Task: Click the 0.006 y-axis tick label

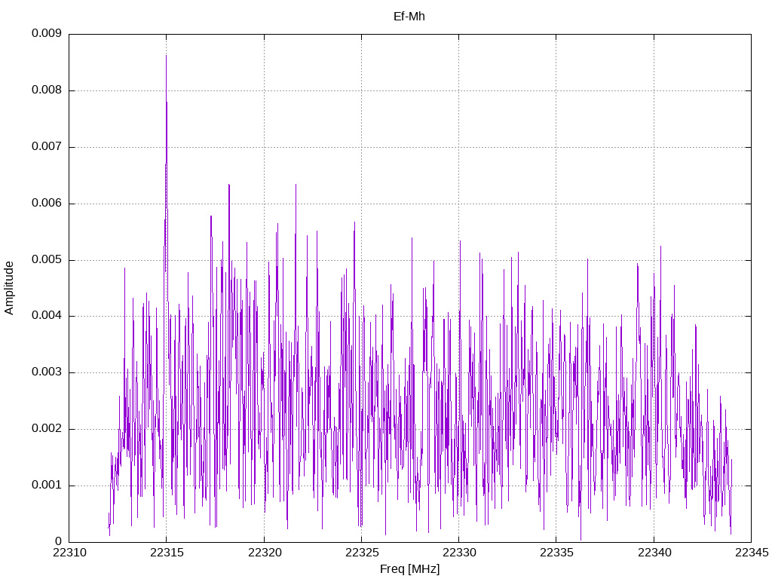Action: coord(46,204)
